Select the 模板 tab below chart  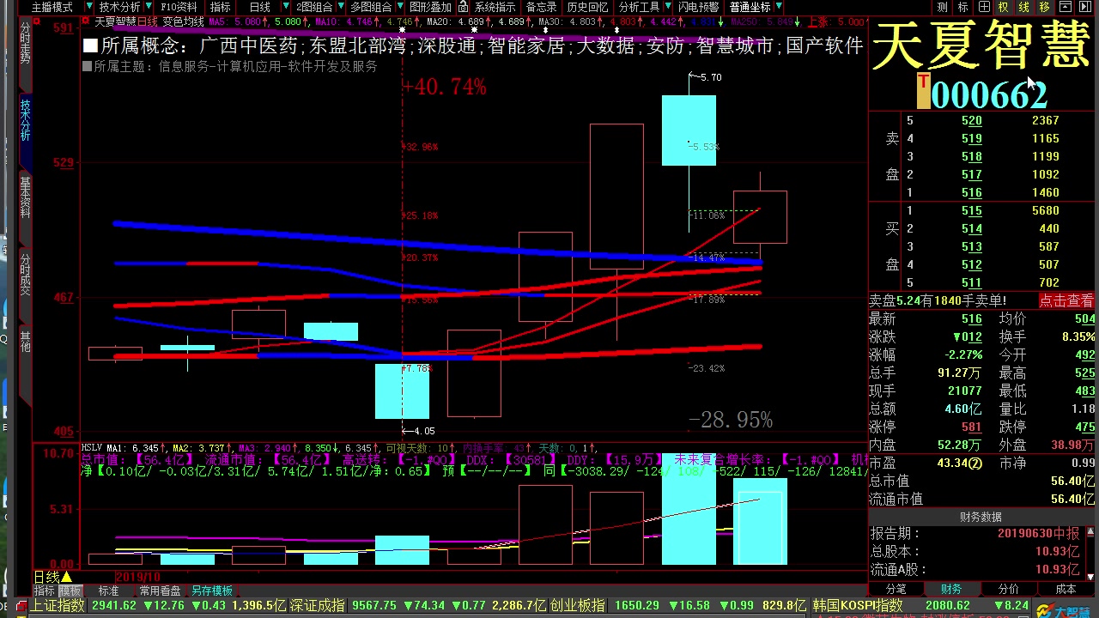click(70, 591)
